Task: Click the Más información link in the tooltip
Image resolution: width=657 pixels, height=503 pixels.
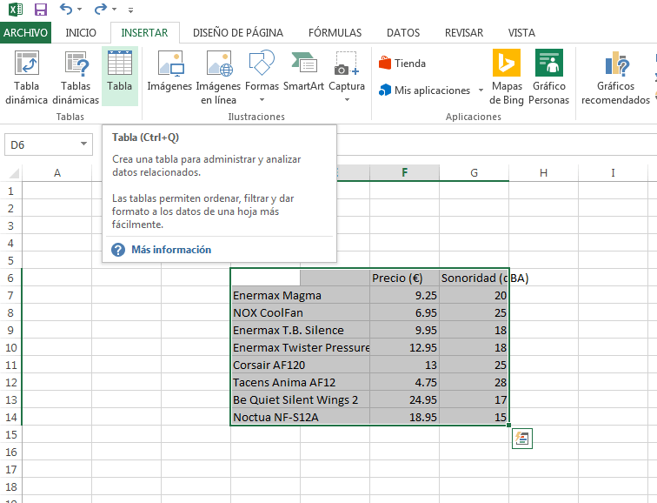Action: [x=171, y=250]
